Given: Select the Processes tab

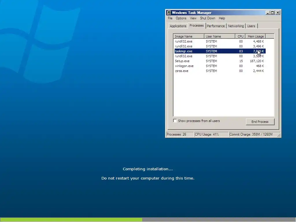Looking at the screenshot, I should pyautogui.click(x=197, y=25).
